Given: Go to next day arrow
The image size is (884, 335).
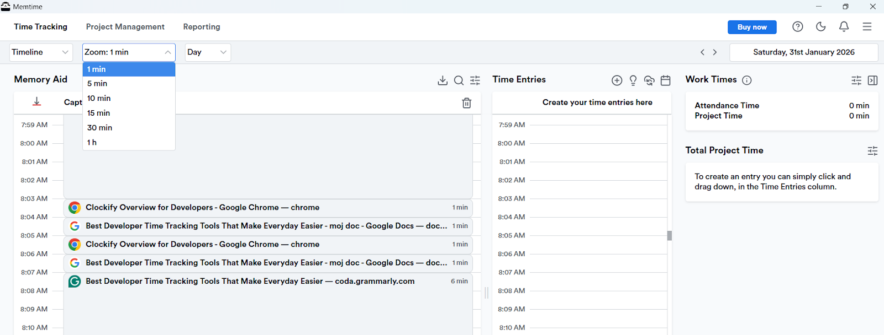Looking at the screenshot, I should point(715,52).
